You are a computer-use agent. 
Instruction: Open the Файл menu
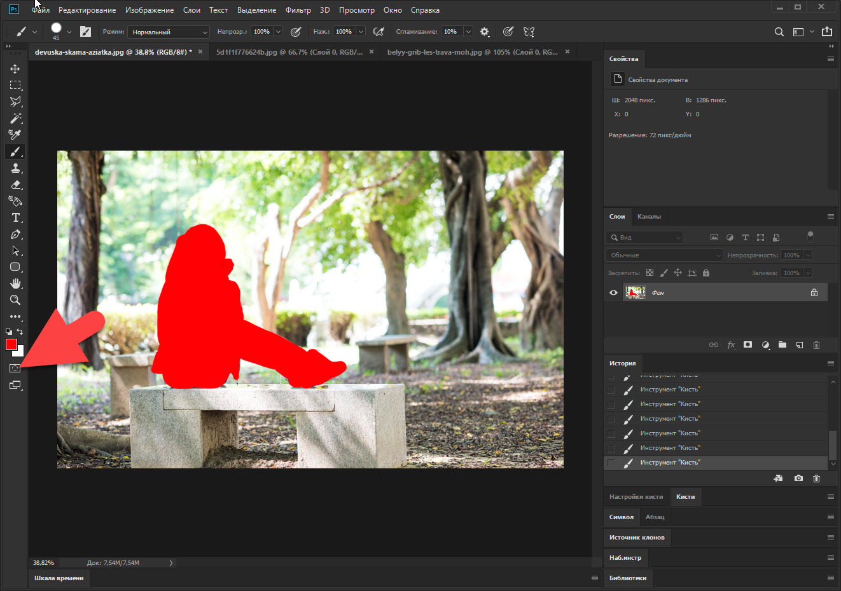point(41,10)
